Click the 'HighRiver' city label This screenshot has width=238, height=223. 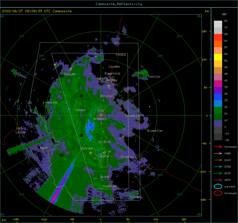click(x=110, y=186)
